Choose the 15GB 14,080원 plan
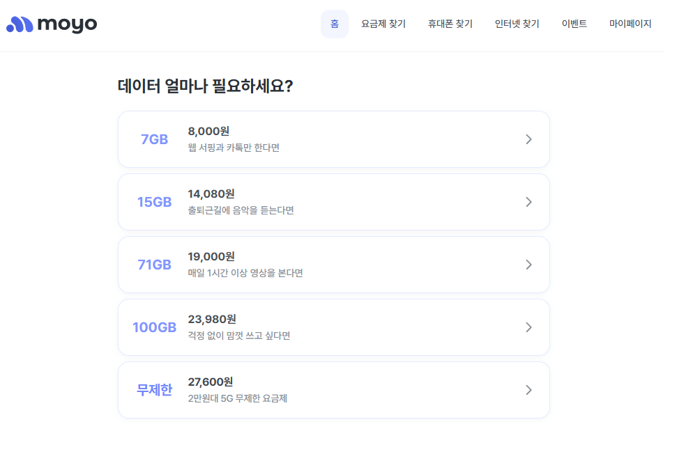Image resolution: width=677 pixels, height=454 pixels. click(x=333, y=201)
